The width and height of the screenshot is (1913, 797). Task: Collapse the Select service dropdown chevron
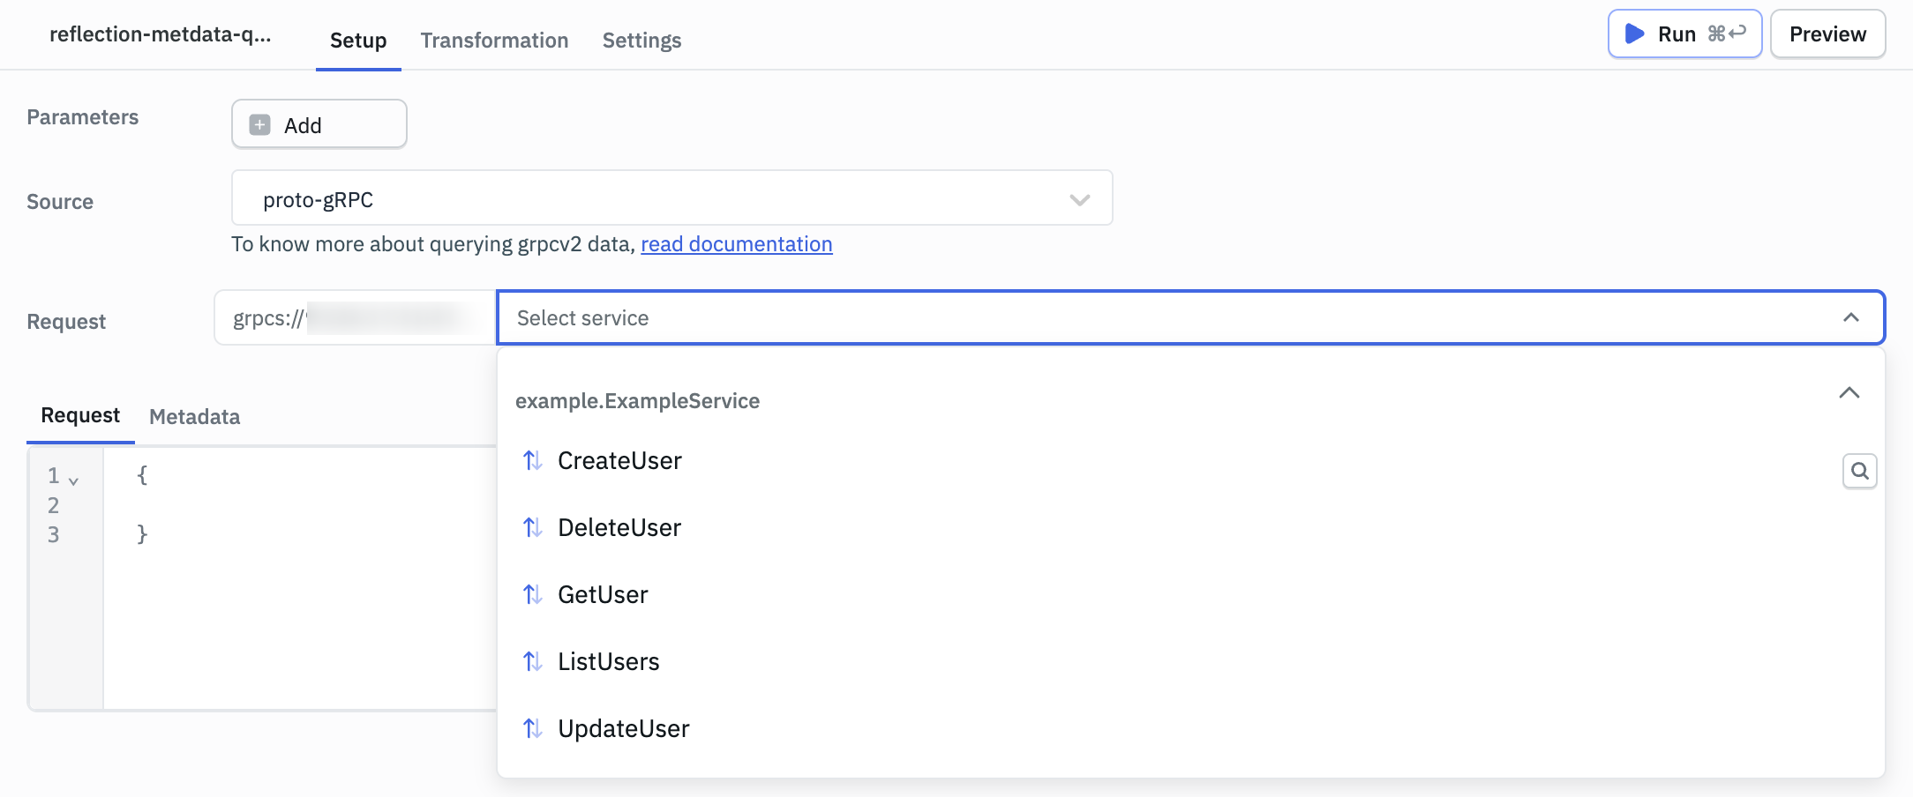(x=1851, y=317)
